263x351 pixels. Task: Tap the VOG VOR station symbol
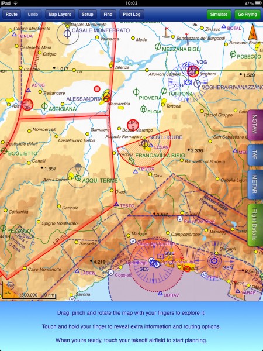pos(188,82)
